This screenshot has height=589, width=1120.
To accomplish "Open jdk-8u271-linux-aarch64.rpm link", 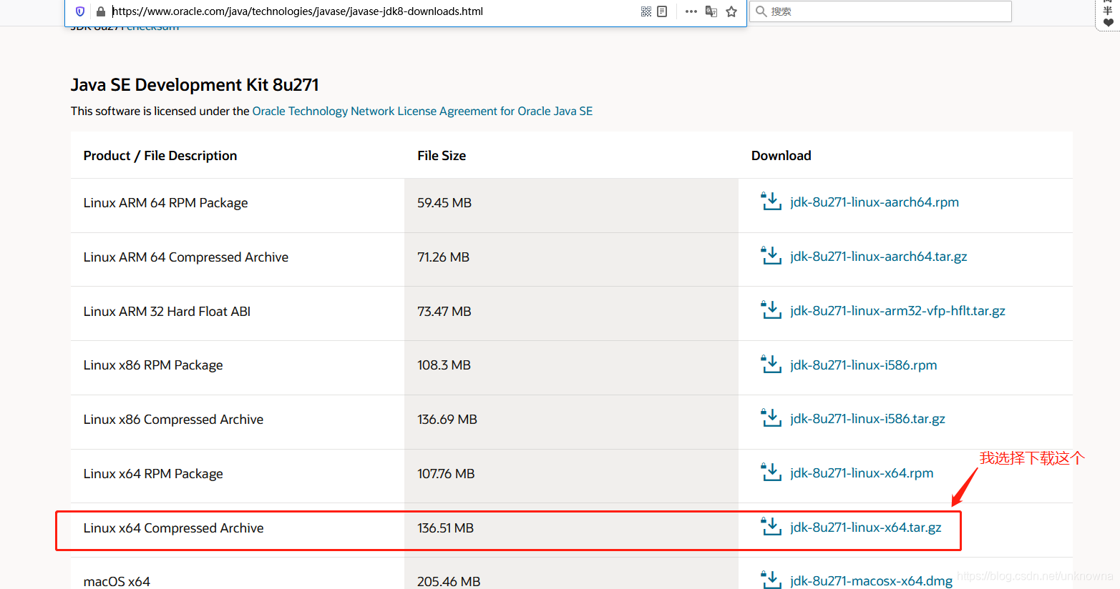I will click(x=875, y=202).
